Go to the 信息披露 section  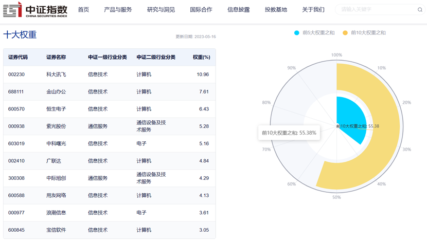pyautogui.click(x=239, y=10)
